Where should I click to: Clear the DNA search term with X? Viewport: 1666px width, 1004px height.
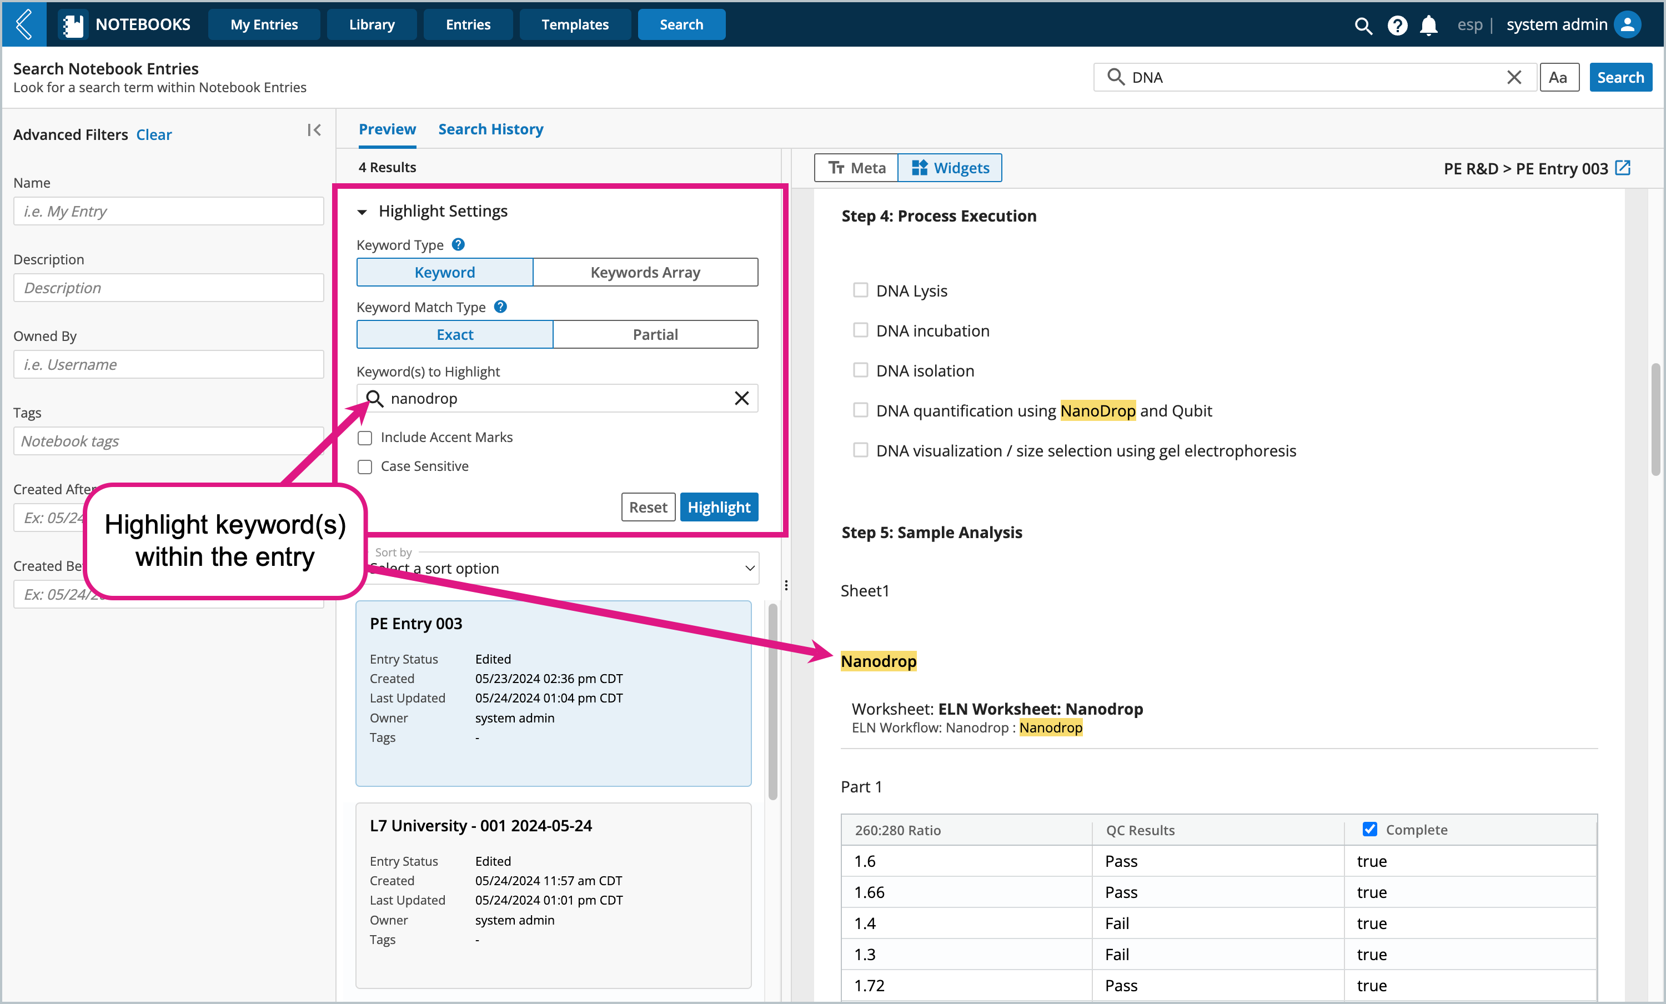tap(1514, 77)
